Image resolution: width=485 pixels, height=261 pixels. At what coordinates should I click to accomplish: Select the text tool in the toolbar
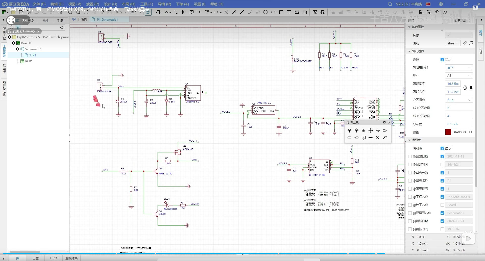coord(289,12)
